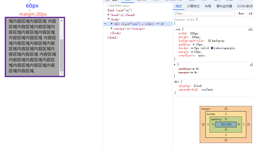Expand the div class con node
Viewport: 253px width, 148px height.
[x=112, y=24]
